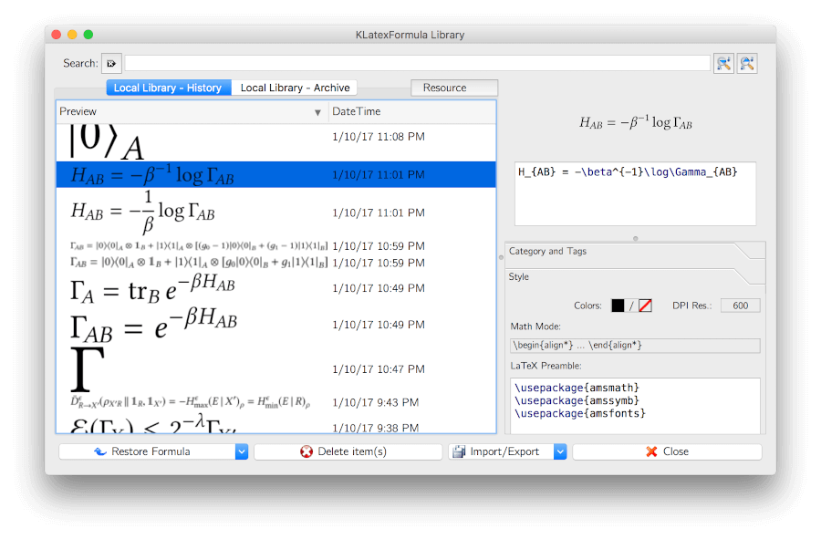Switch to Local Library - Archive tab

[295, 88]
